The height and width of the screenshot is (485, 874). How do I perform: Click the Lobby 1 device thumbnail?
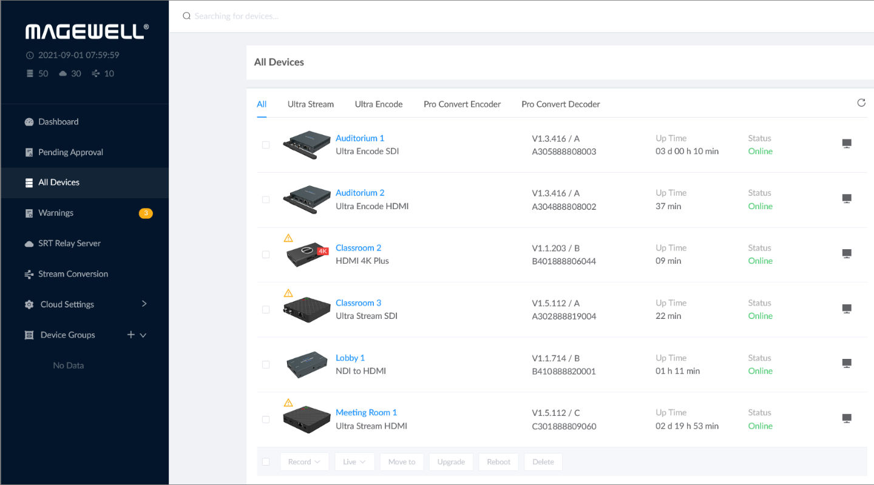(x=307, y=364)
